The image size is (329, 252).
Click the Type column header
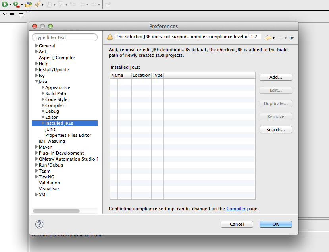tap(158, 75)
